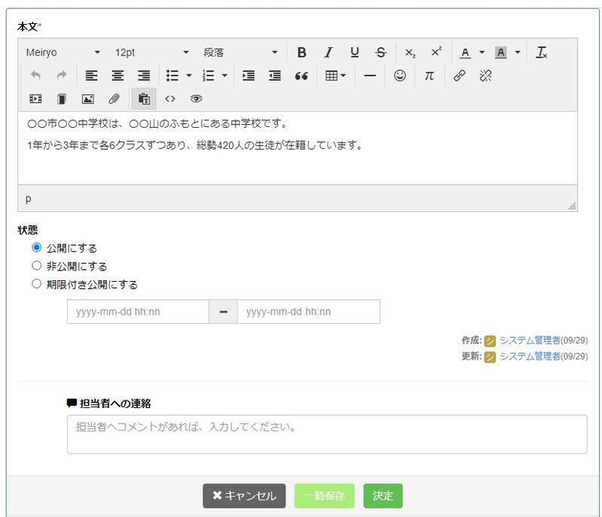Choose 期限付き公開にする radio button
602x517 pixels.
tap(37, 284)
